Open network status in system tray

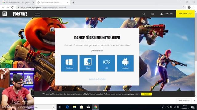coord(175,107)
